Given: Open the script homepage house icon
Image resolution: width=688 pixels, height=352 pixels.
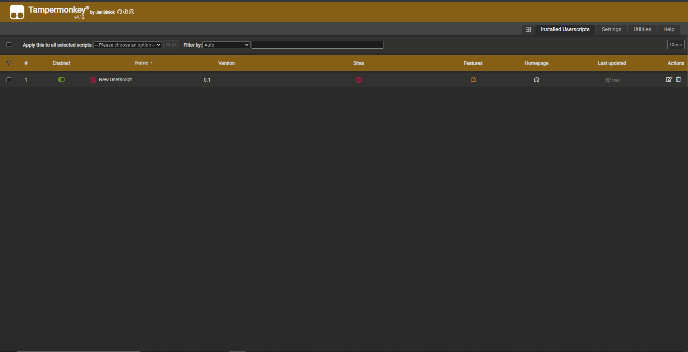Looking at the screenshot, I should [536, 79].
